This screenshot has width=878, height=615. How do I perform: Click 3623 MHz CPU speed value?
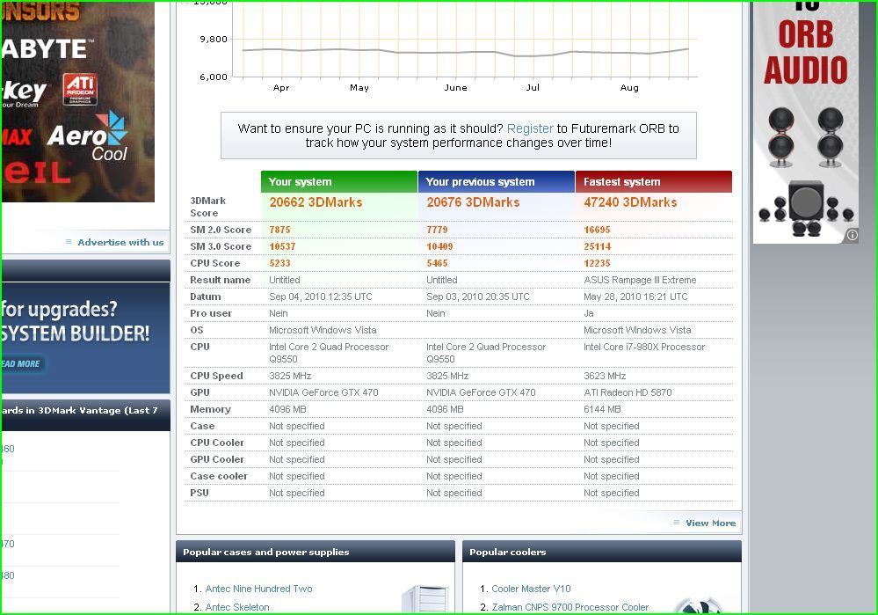click(x=605, y=376)
